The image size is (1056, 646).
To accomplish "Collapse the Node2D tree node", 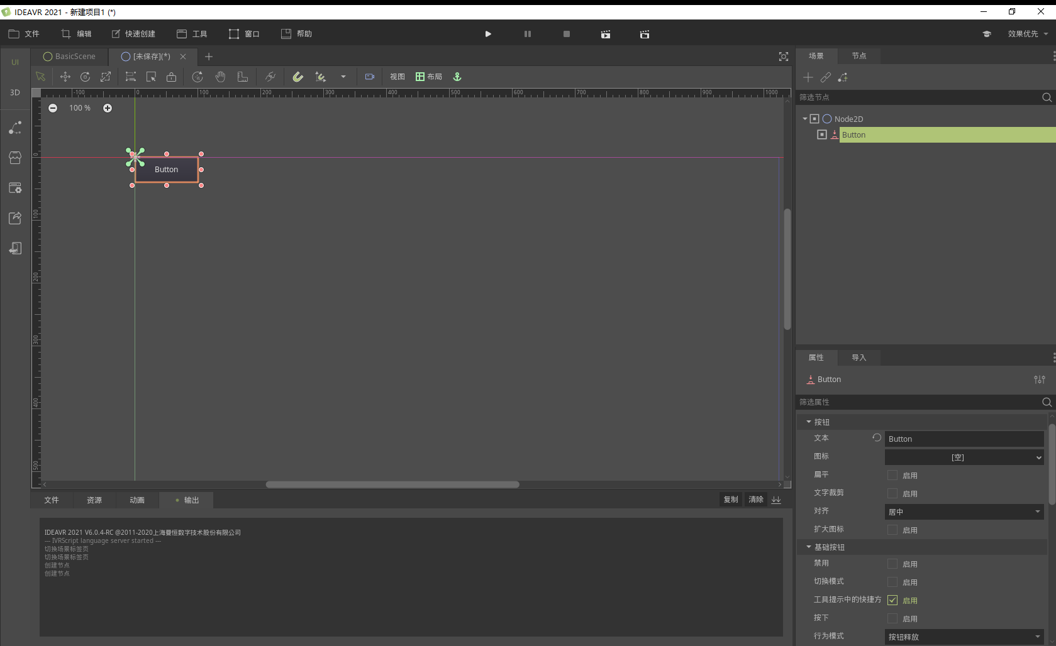I will tap(805, 119).
